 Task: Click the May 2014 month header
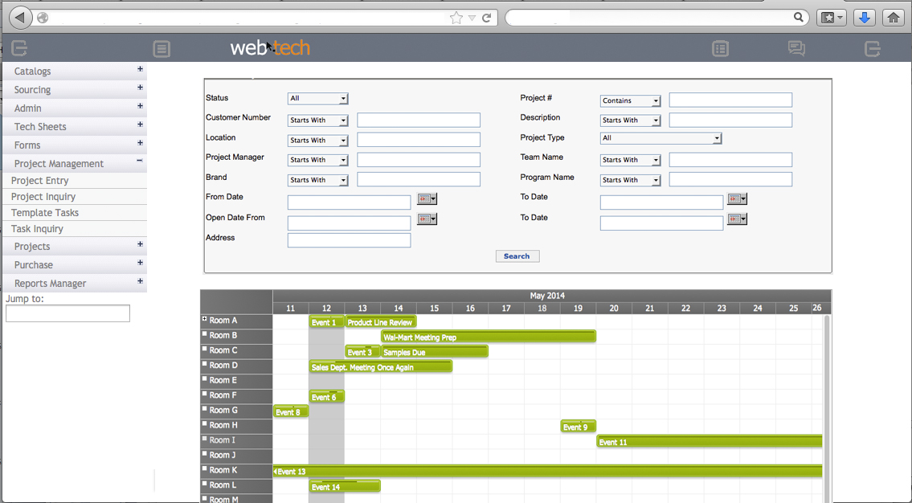[x=547, y=296]
